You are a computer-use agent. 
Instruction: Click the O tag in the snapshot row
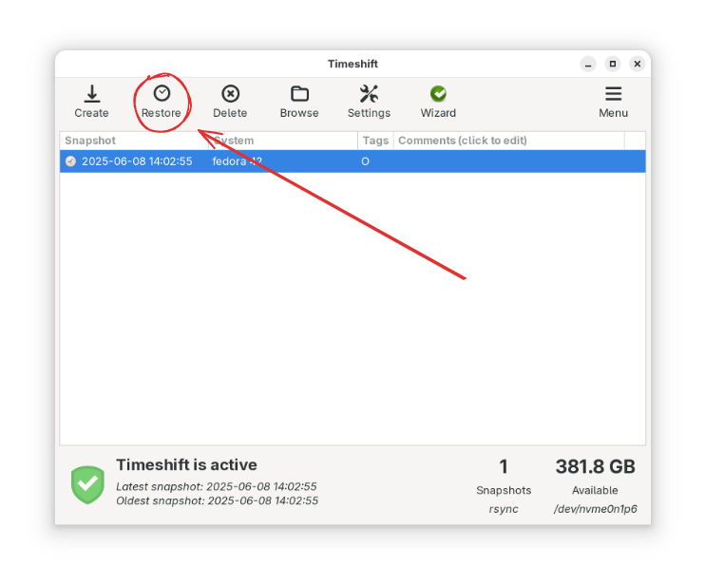click(366, 161)
